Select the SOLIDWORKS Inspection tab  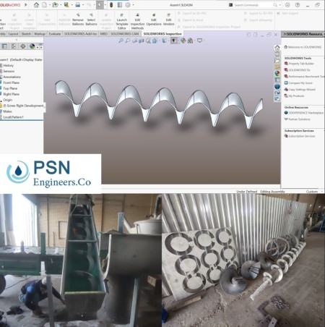pos(162,34)
